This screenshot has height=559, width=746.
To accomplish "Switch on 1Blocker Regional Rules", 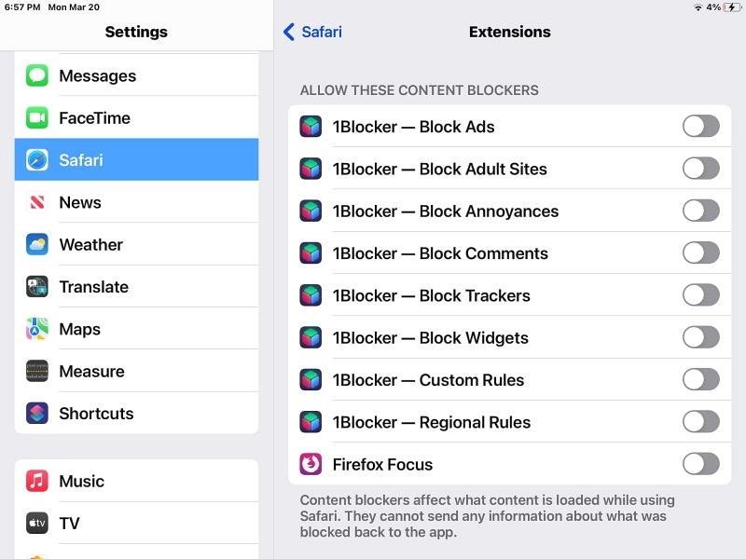I will 701,422.
